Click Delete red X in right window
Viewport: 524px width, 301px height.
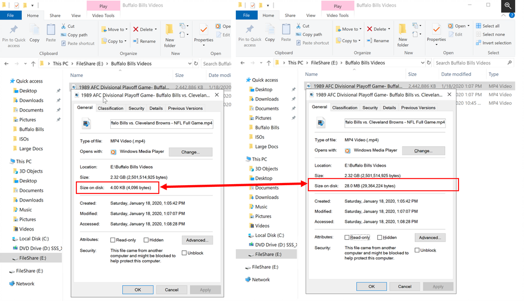[370, 29]
